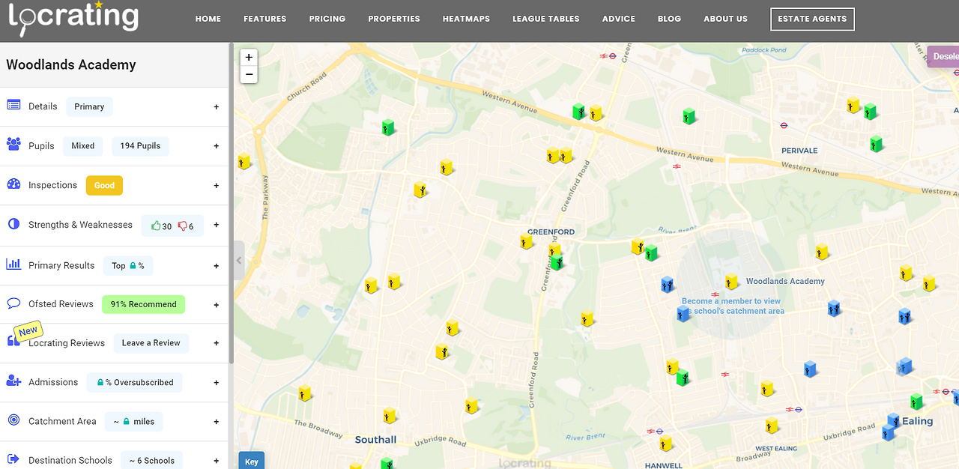Open the HEATMAPS navigation item
This screenshot has width=959, height=469.
(x=466, y=19)
